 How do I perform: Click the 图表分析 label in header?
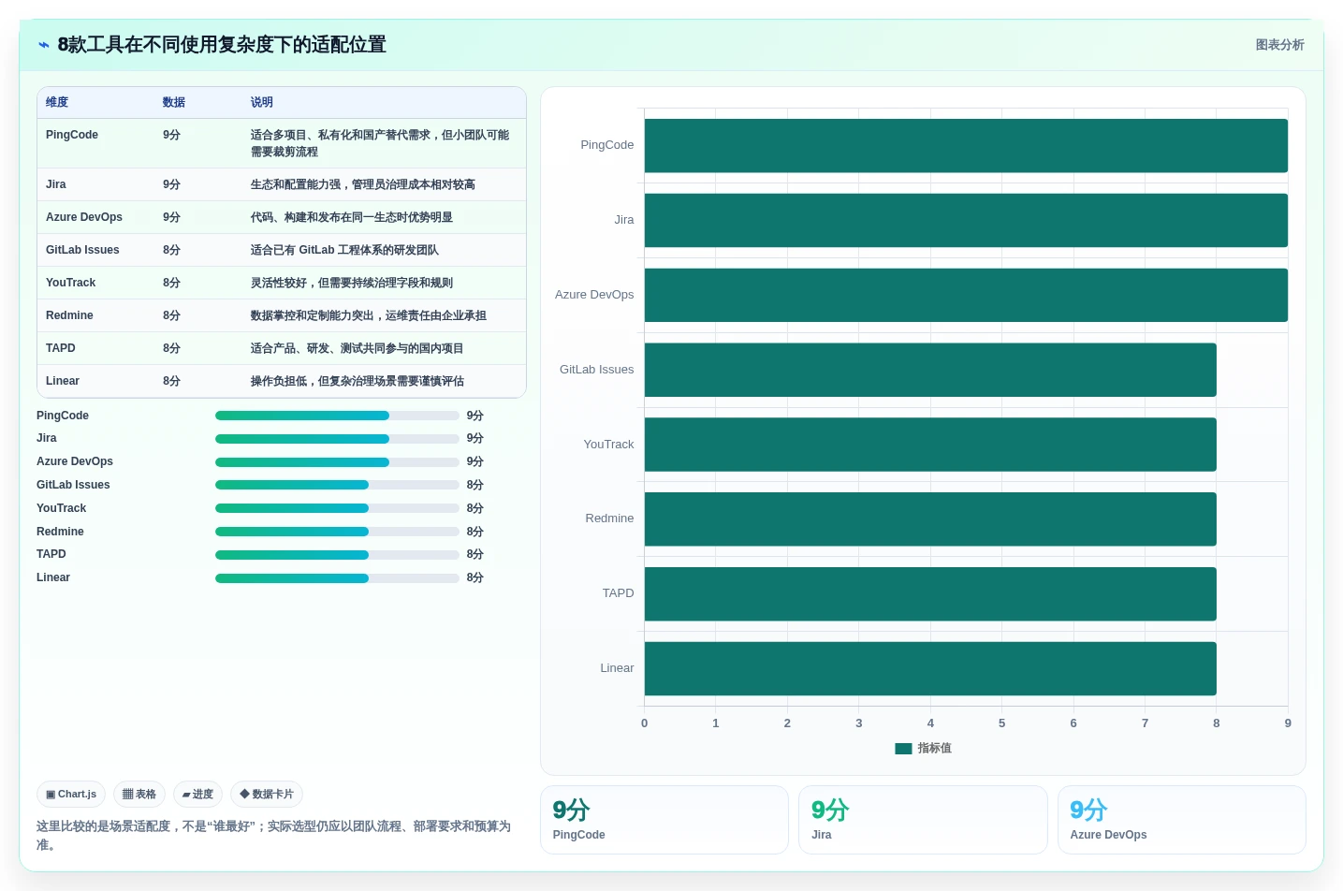click(1279, 45)
